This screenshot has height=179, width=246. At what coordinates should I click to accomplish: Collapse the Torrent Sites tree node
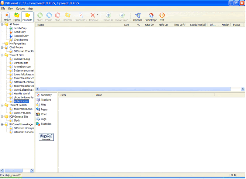(2, 55)
